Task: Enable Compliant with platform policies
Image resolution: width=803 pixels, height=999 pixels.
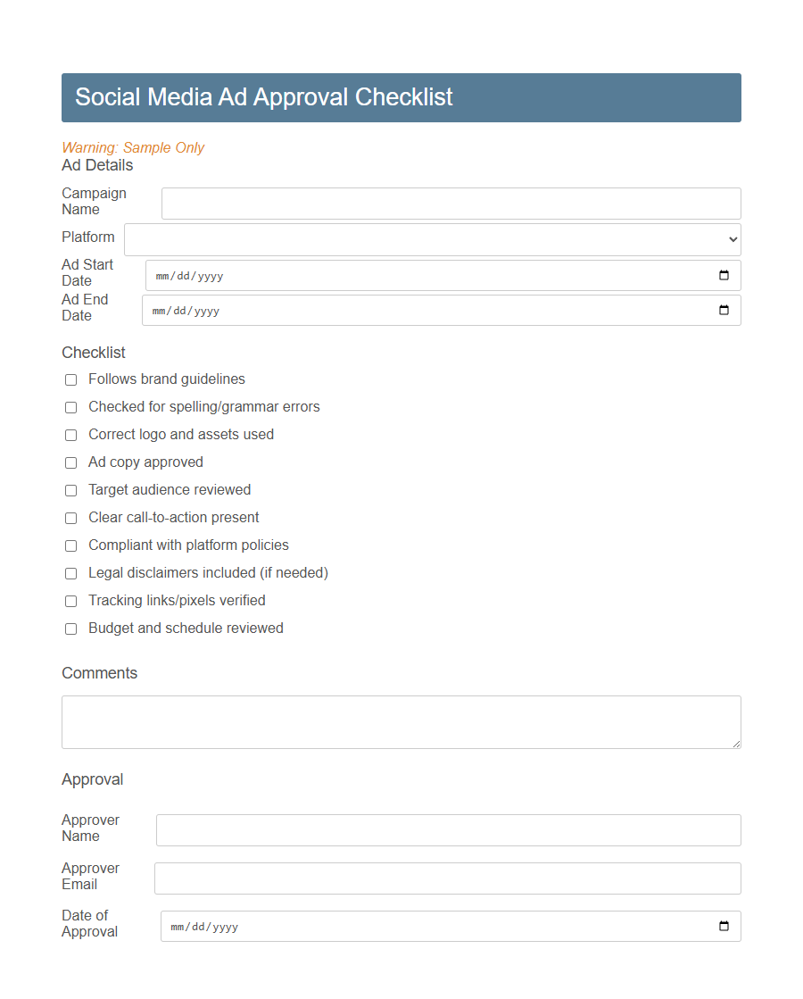Action: [70, 545]
